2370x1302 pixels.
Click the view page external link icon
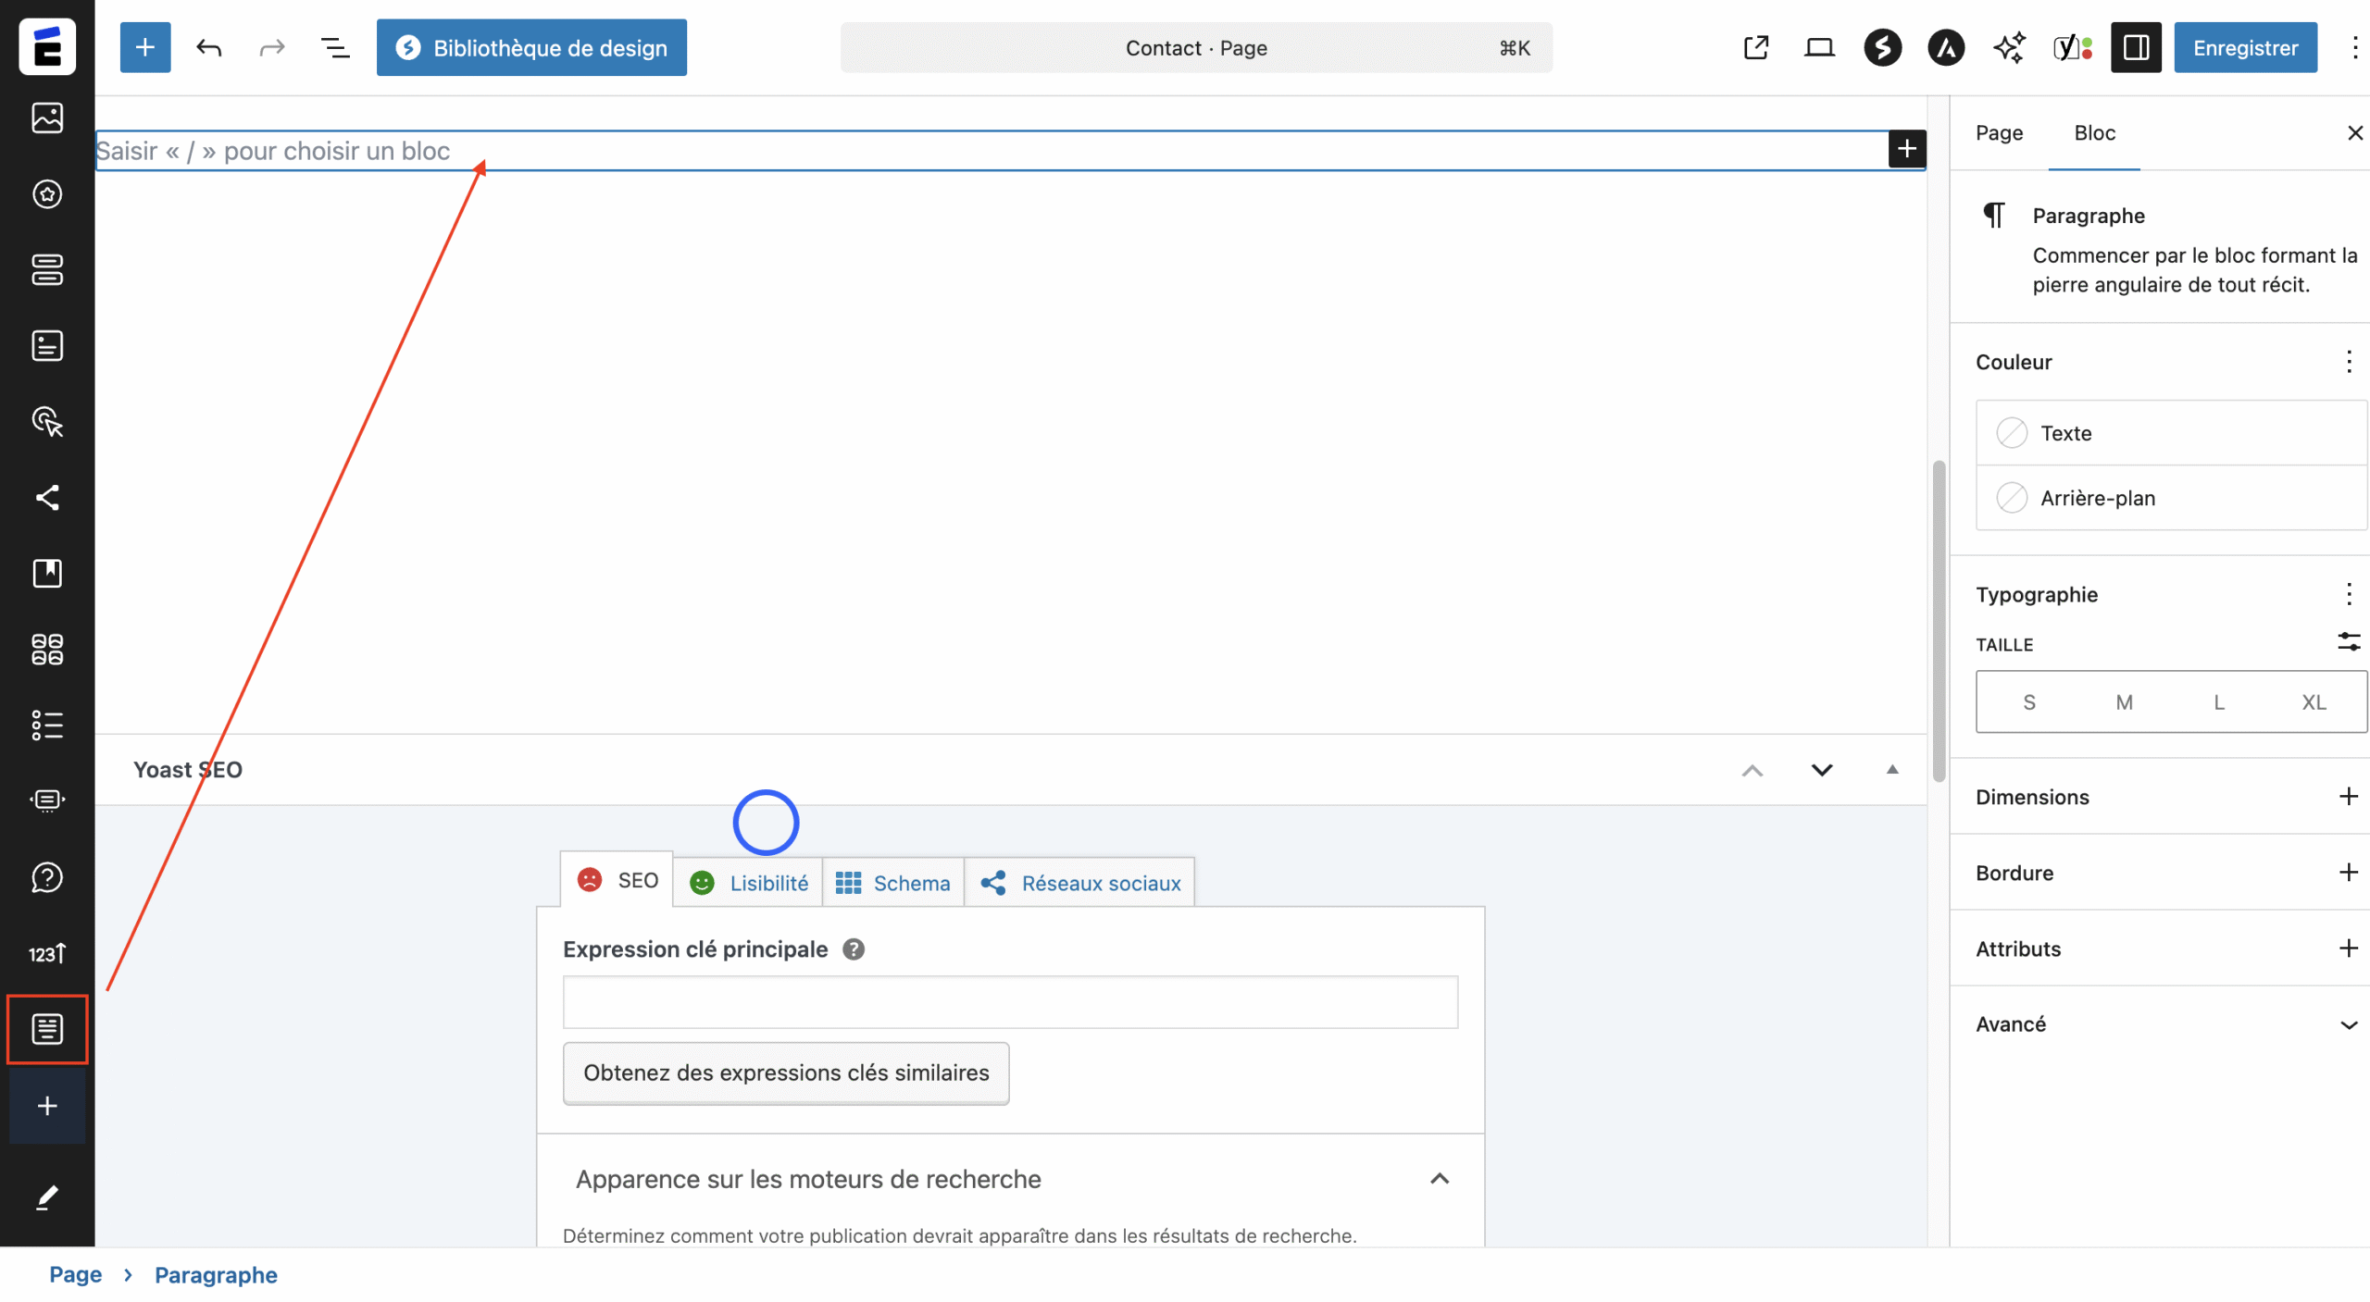tap(1756, 47)
